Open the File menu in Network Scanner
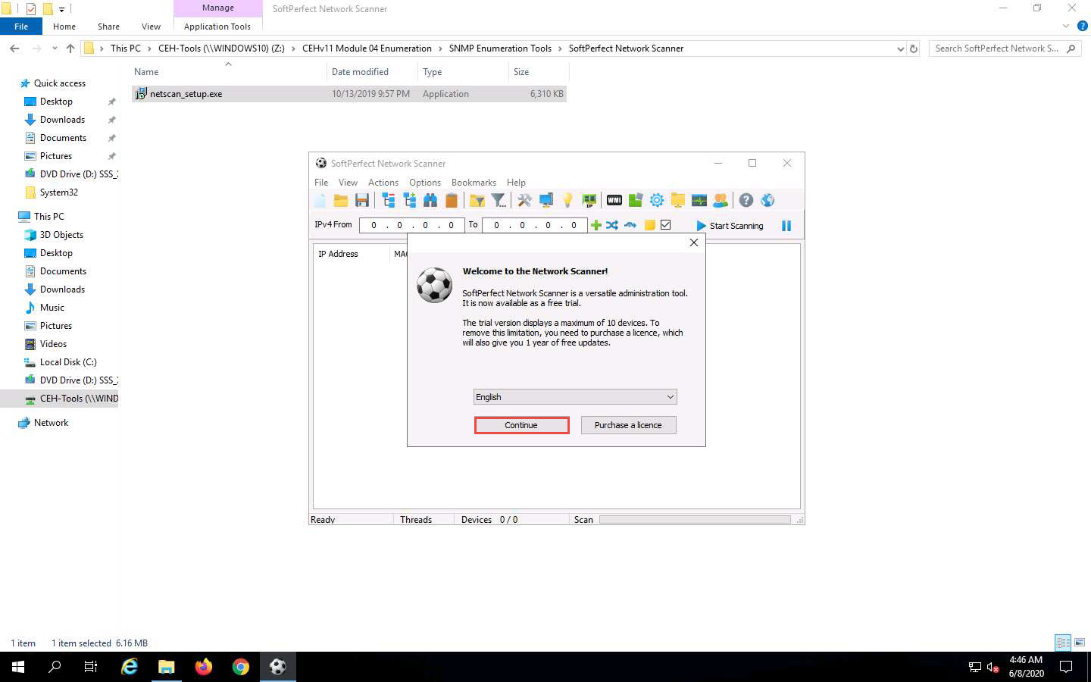 [321, 183]
